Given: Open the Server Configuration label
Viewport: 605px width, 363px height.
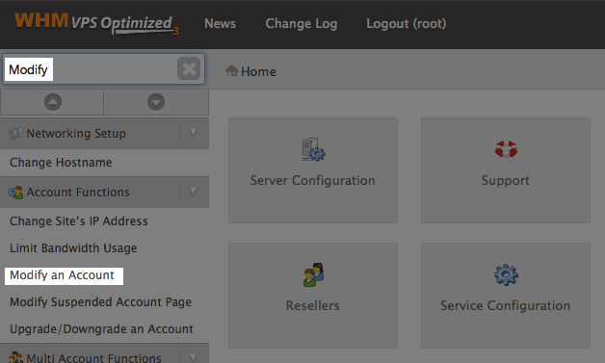Looking at the screenshot, I should pos(313,180).
